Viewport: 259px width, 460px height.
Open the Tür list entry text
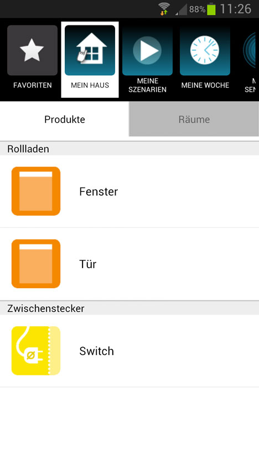click(x=88, y=264)
